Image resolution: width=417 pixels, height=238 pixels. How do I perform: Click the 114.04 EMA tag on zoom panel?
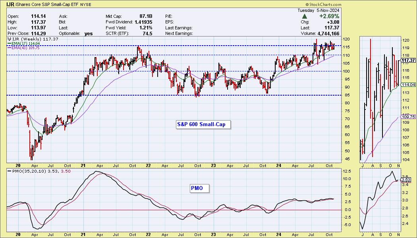click(409, 85)
